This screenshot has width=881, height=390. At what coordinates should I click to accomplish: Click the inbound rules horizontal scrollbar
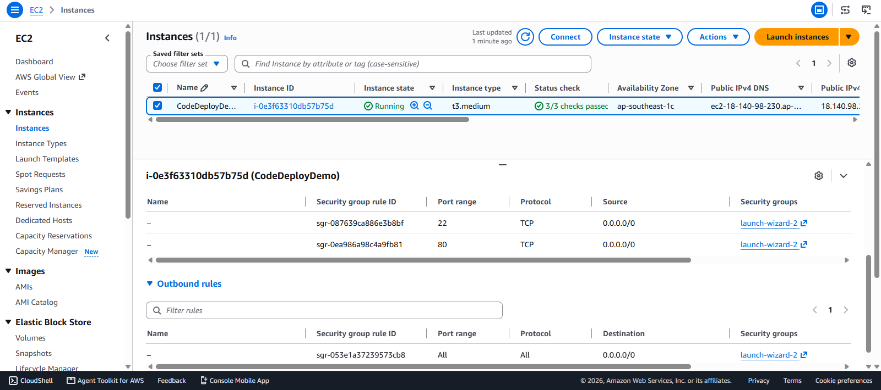(423, 260)
